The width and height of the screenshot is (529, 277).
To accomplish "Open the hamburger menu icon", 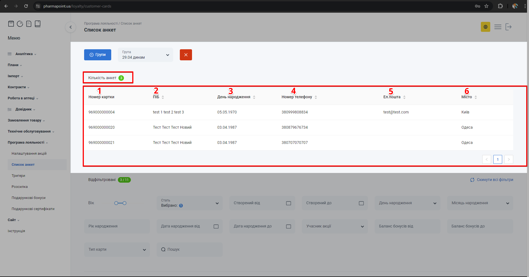I will click(x=498, y=27).
